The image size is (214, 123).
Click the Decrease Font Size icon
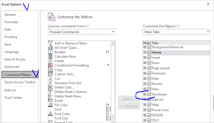pos(50,83)
